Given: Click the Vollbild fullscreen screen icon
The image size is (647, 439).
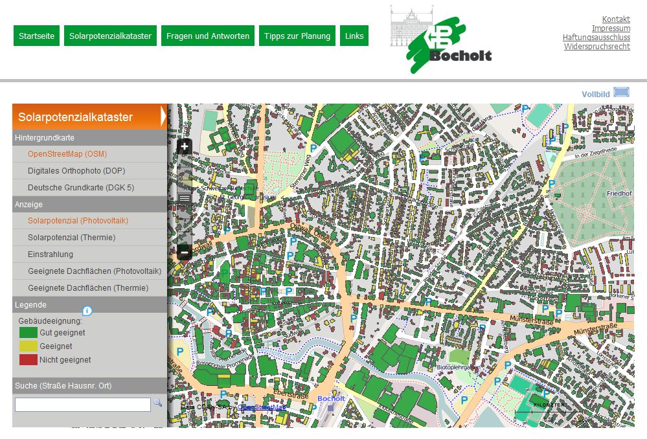Looking at the screenshot, I should click(621, 92).
